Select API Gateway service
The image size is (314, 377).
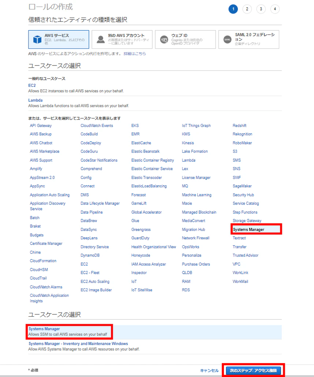pos(41,126)
